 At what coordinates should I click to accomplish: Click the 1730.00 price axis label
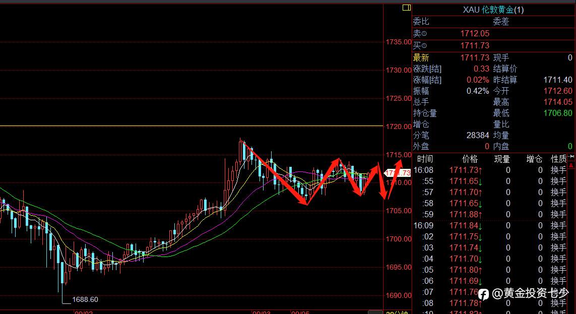[399, 70]
